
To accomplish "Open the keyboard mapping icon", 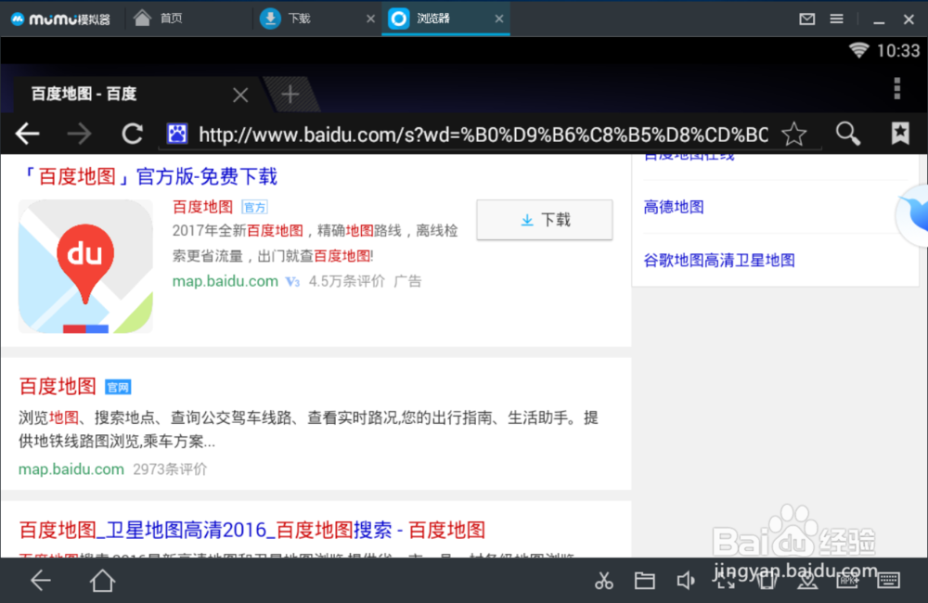I will (x=888, y=581).
